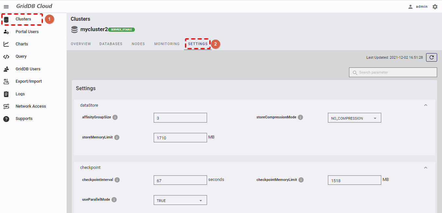Click the Settings panel heading
442x213 pixels.
(x=86, y=88)
